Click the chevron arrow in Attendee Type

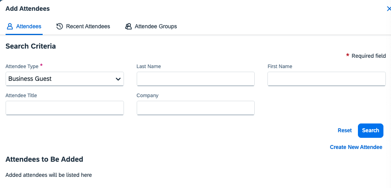coord(118,79)
